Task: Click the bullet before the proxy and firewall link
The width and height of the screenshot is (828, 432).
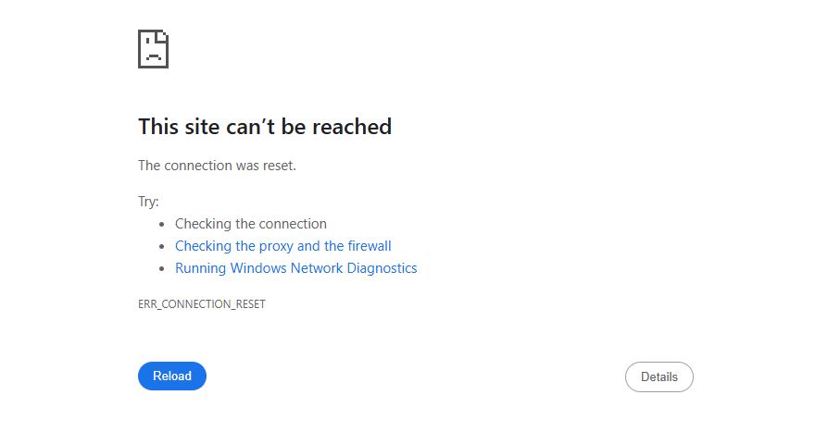Action: tap(161, 247)
